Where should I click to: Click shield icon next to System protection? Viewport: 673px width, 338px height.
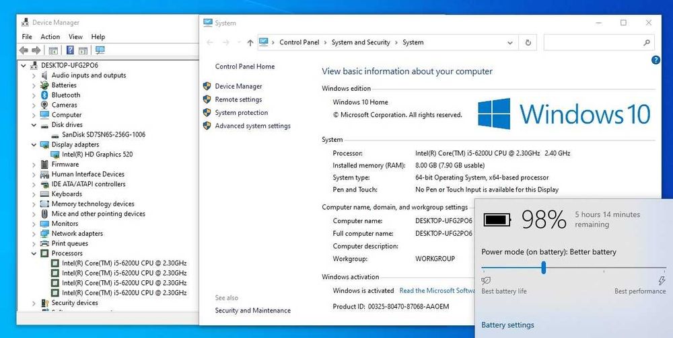207,113
